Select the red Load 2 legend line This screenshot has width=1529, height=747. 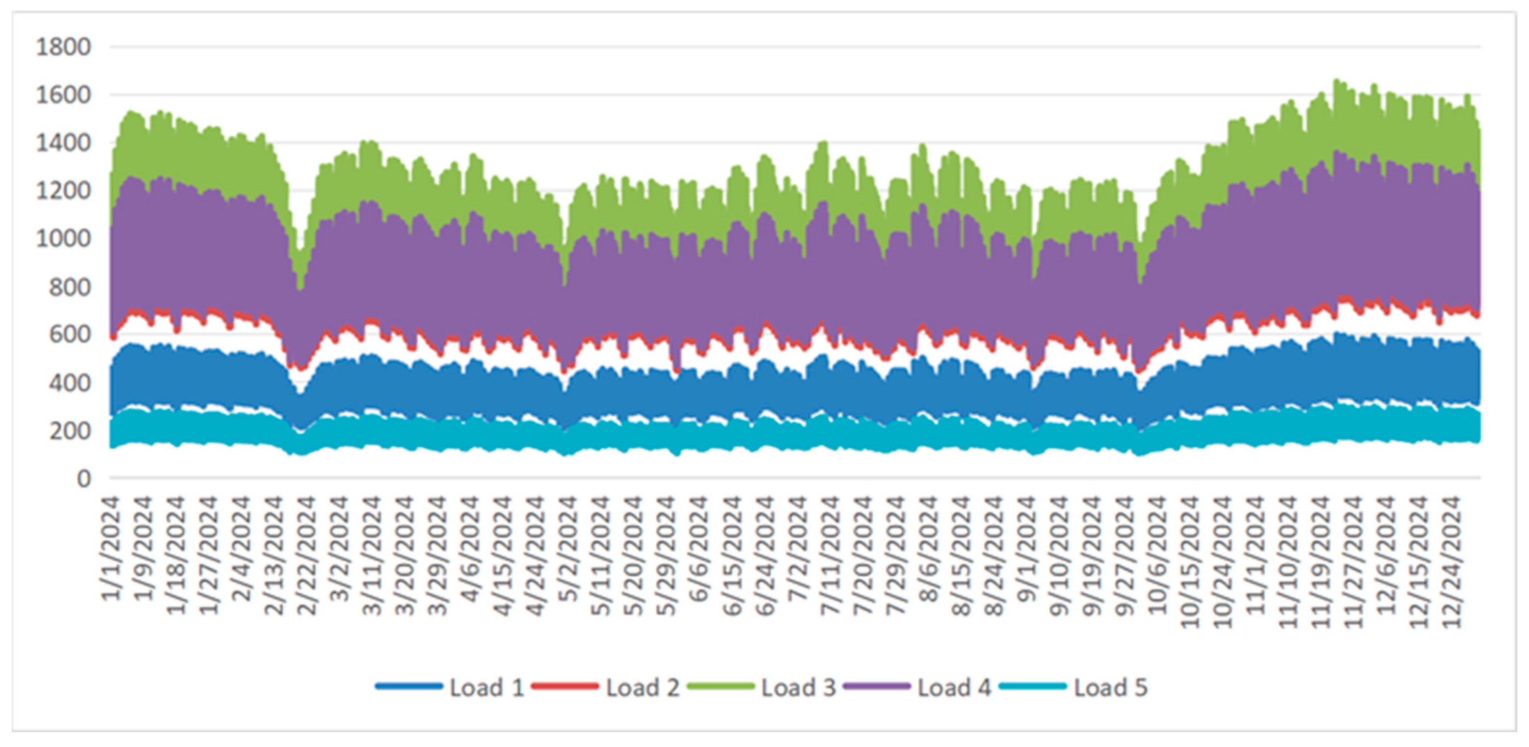click(565, 686)
